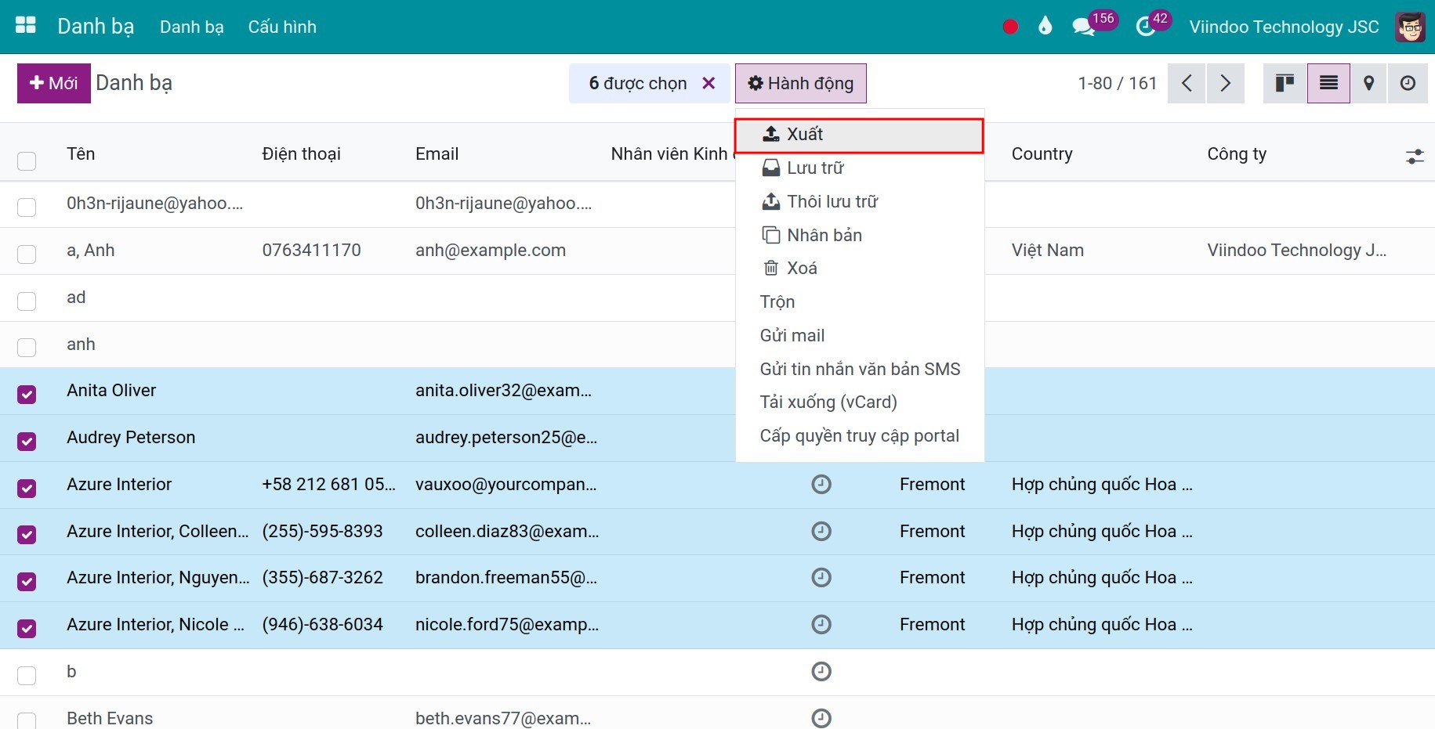Click activity clock in row b
The height and width of the screenshot is (729, 1435).
click(821, 672)
